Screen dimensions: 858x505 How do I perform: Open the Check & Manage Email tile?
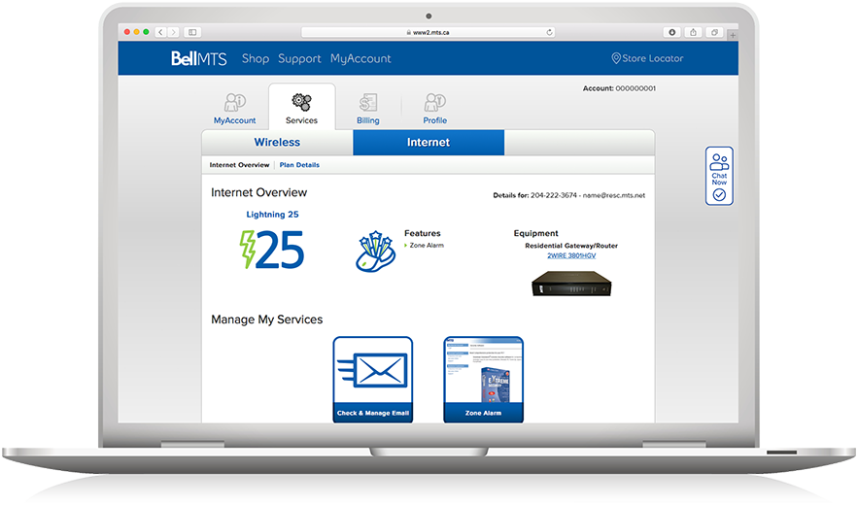pos(372,380)
